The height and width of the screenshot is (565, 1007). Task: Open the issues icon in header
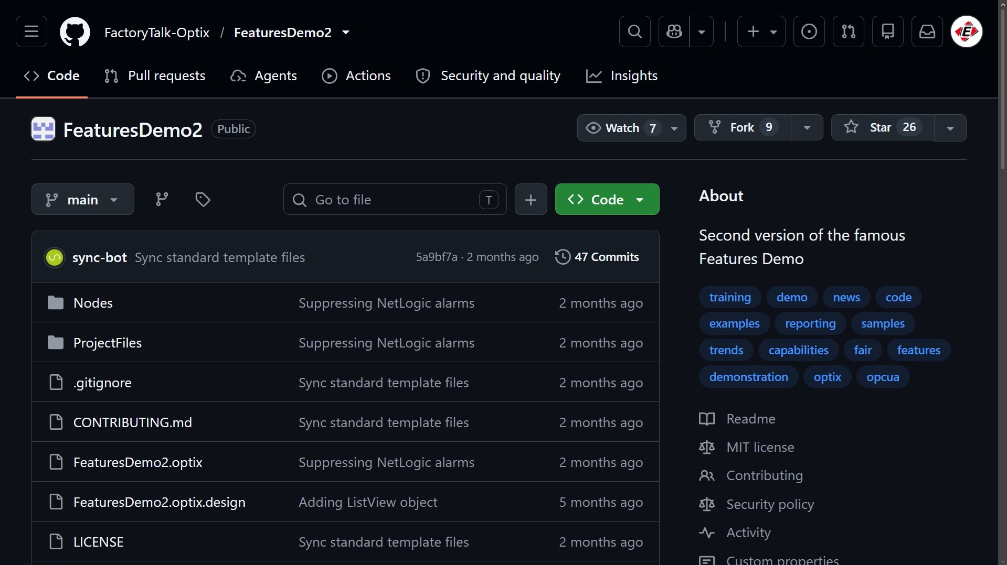(x=809, y=32)
